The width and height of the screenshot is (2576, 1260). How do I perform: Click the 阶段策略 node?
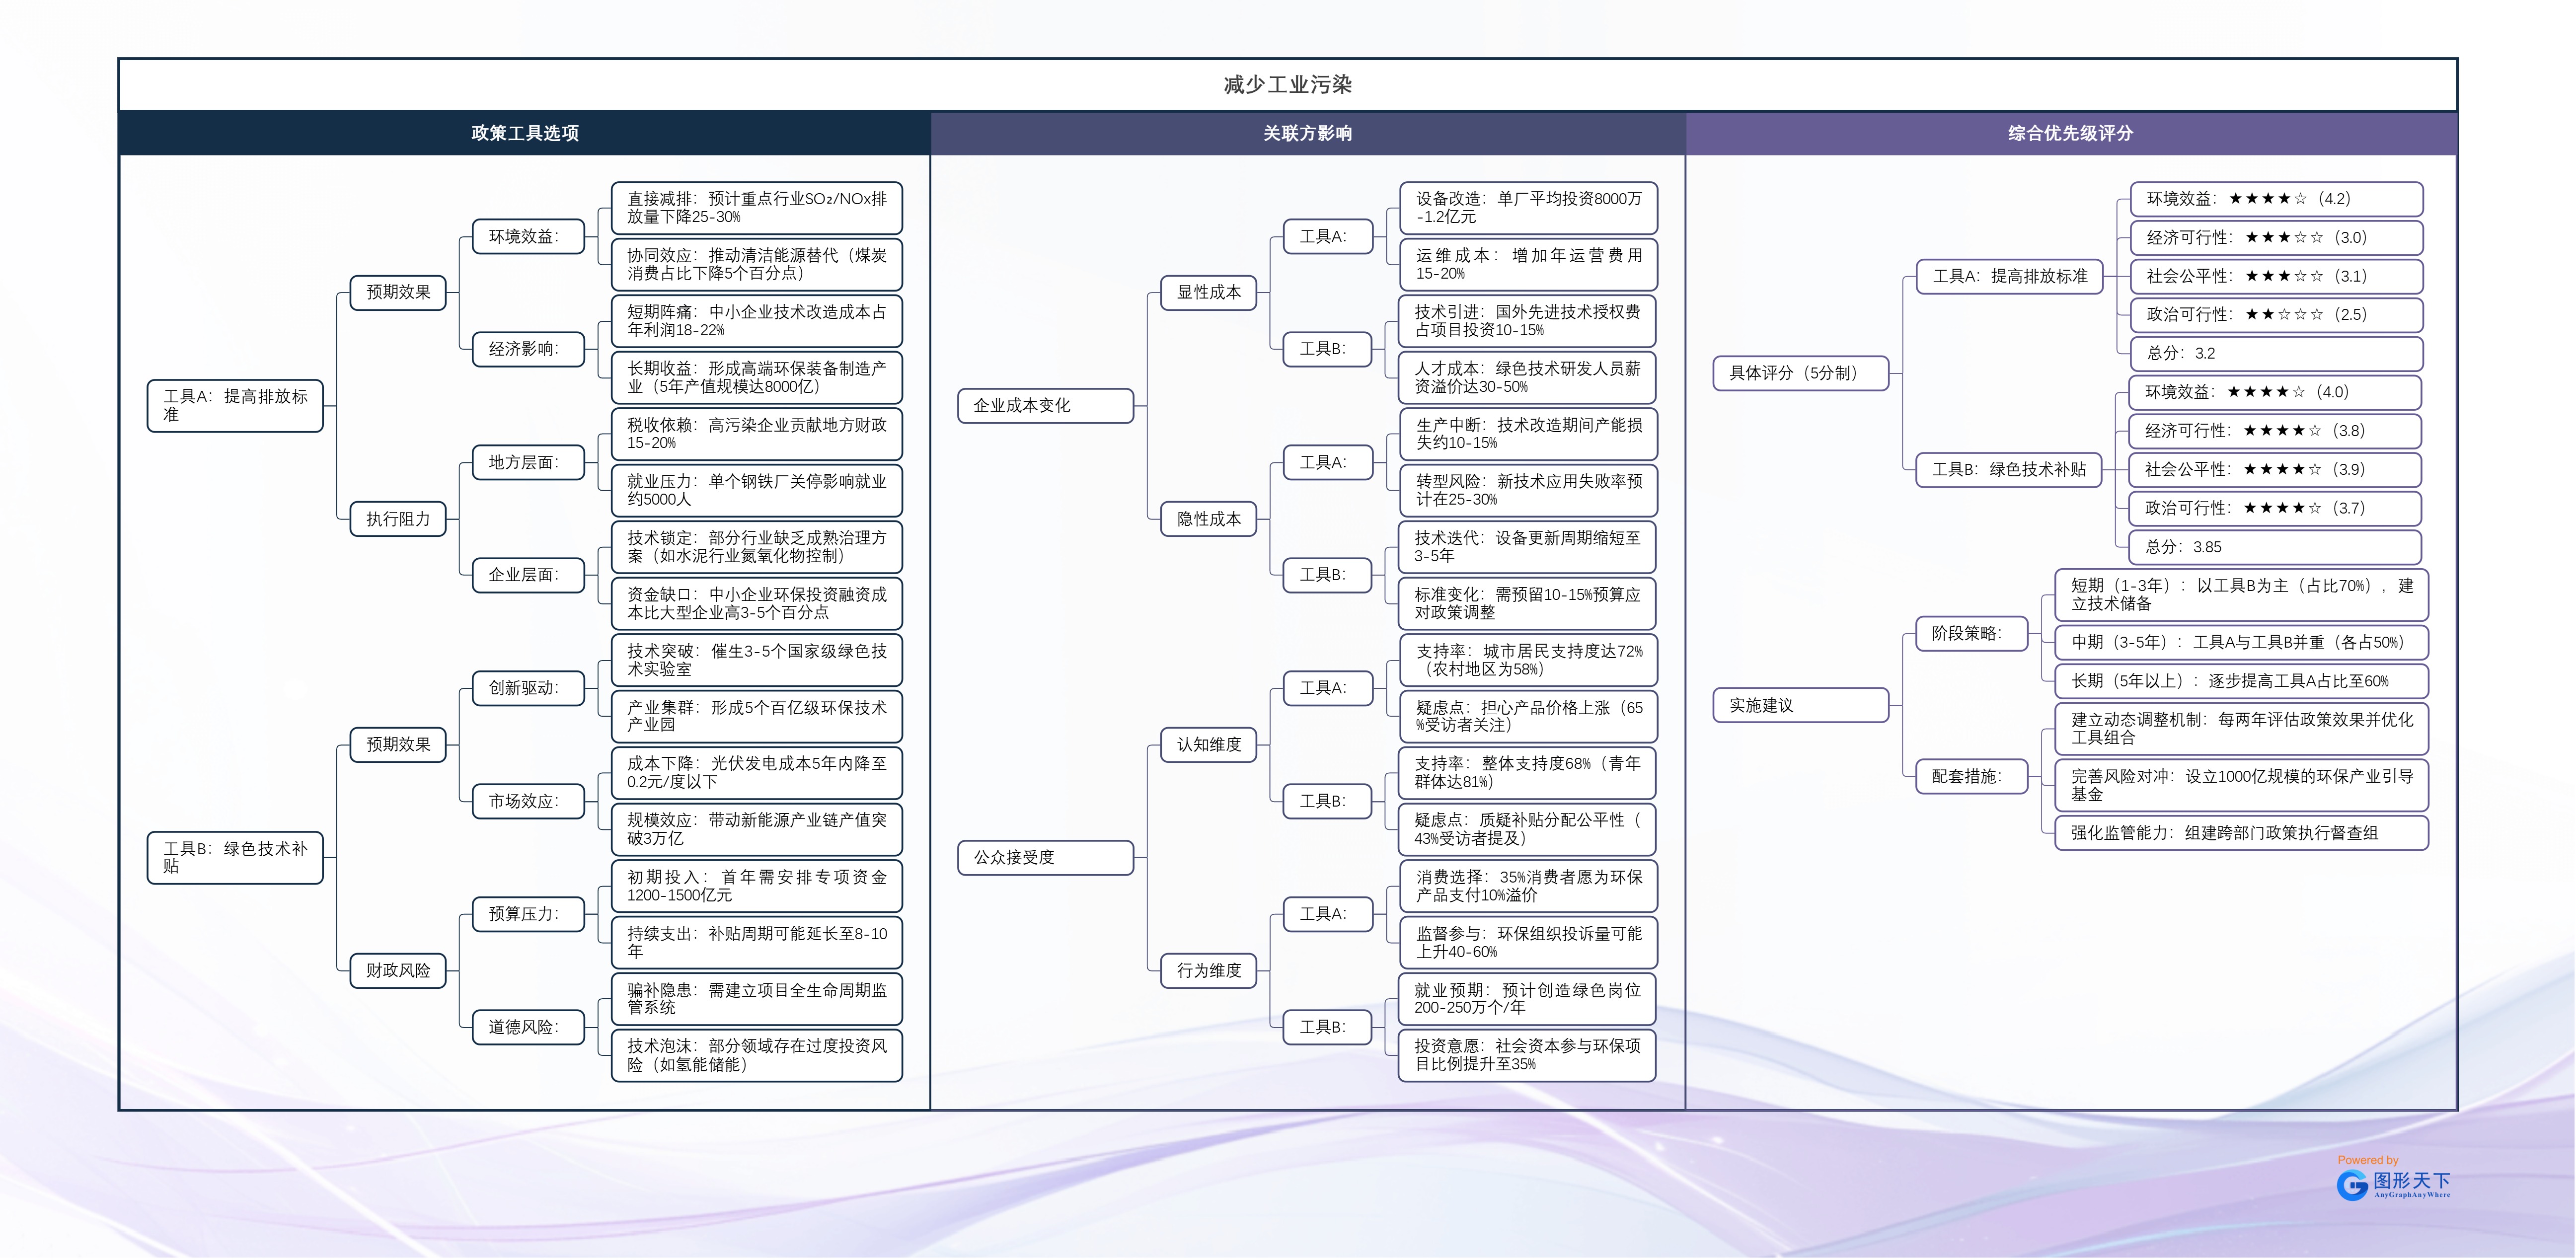pos(1971,633)
